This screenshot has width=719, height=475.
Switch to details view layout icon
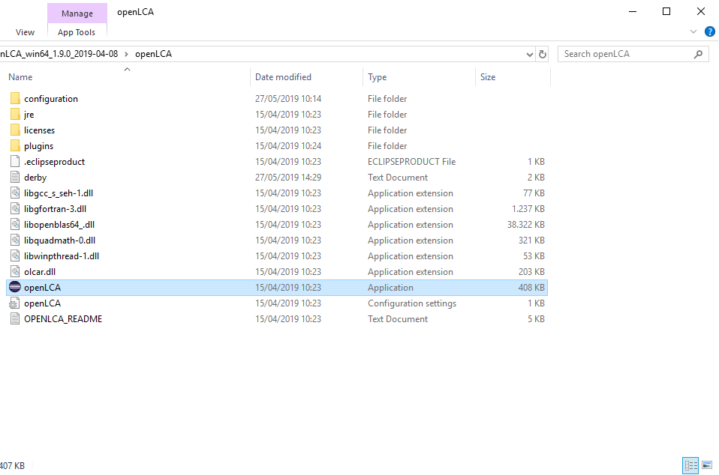[690, 466]
